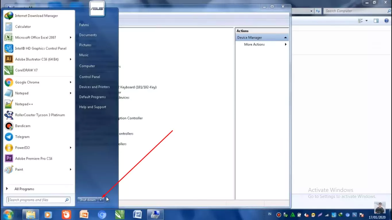This screenshot has height=220, width=392.
Task: Open the PowerPoint taskbar icon
Action: click(84, 215)
